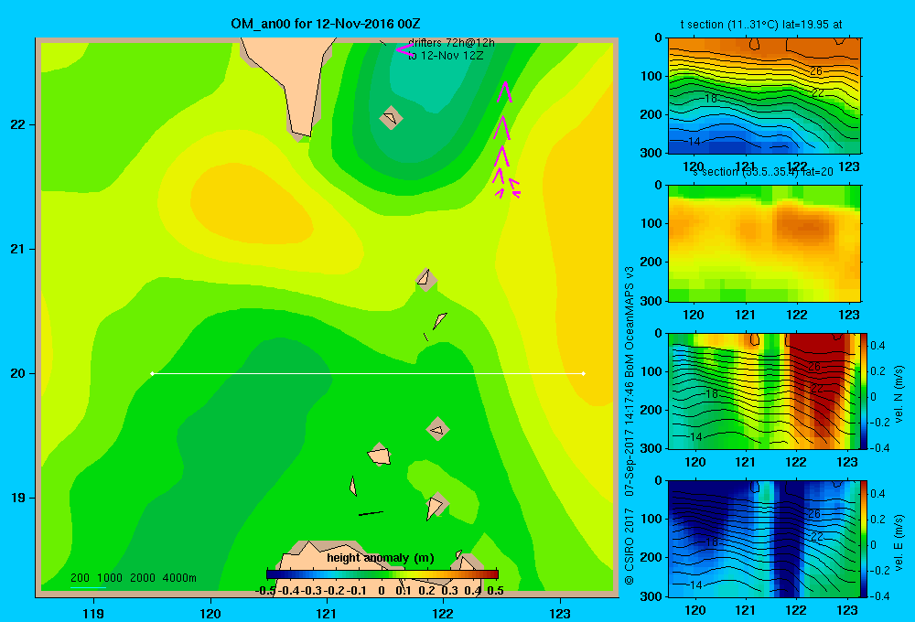
Task: Click longitude label 119 on main map axis
Action: [x=93, y=613]
